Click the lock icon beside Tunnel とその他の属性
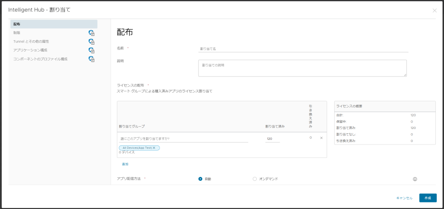 point(91,42)
